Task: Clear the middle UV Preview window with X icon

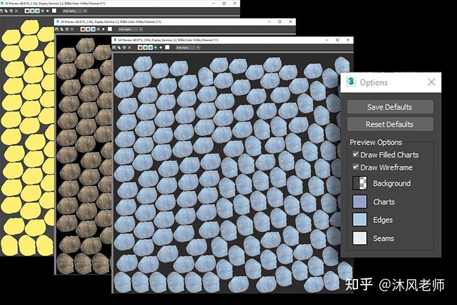Action: point(72,29)
